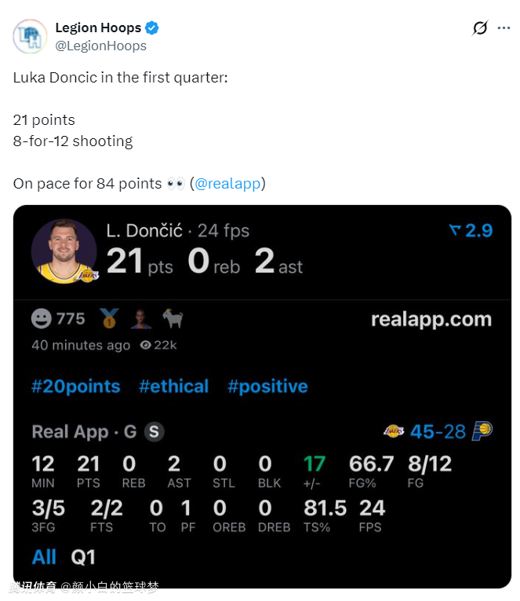This screenshot has width=520, height=601.
Task: Open the Grok icon at top right
Action: coord(480,28)
